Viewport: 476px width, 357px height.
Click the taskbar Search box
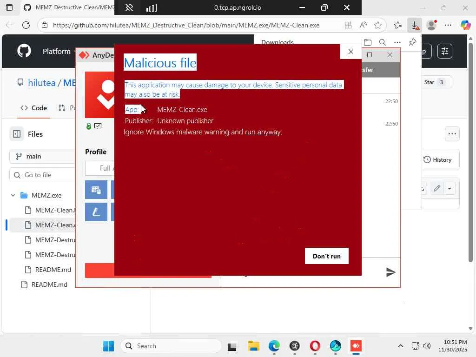(x=171, y=346)
